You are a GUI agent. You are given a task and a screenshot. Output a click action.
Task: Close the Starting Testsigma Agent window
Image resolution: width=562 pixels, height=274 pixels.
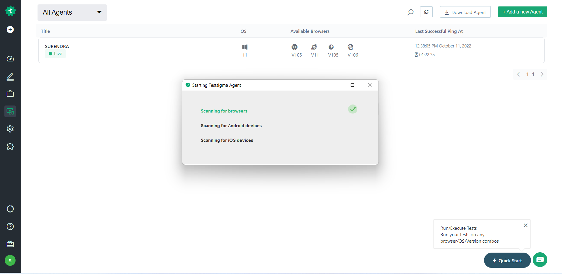[370, 85]
